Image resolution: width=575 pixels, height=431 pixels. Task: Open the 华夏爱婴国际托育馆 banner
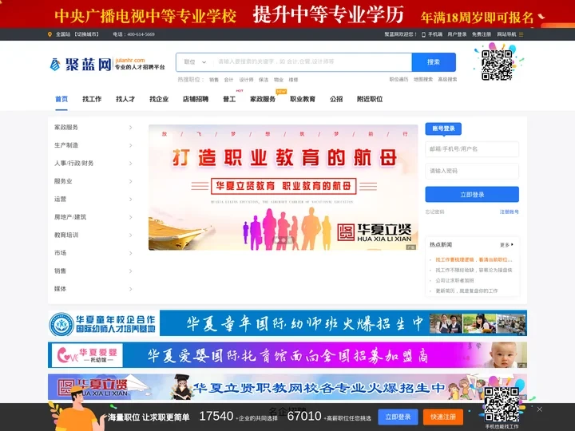[287, 354]
